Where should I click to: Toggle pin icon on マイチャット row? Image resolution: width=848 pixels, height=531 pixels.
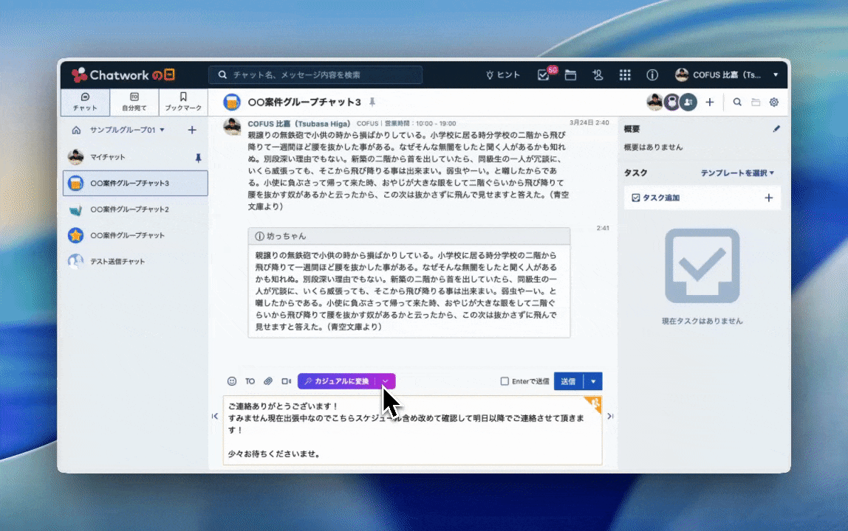tap(198, 158)
